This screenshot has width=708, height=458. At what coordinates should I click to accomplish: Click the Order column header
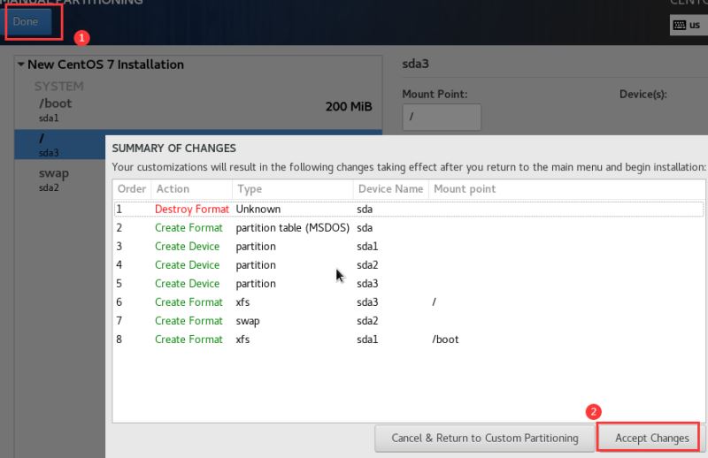pyautogui.click(x=132, y=189)
